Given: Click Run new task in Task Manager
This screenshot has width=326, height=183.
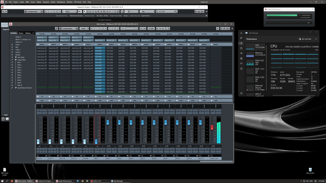Looking at the screenshot, I should 305,39.
